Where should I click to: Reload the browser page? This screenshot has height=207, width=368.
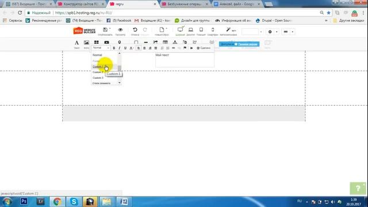click(20, 13)
